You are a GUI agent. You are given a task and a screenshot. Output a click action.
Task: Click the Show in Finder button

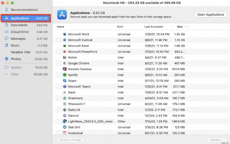click(71, 140)
